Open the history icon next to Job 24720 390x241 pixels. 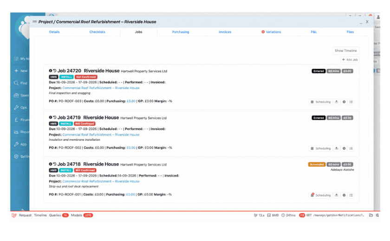pyautogui.click(x=55, y=71)
